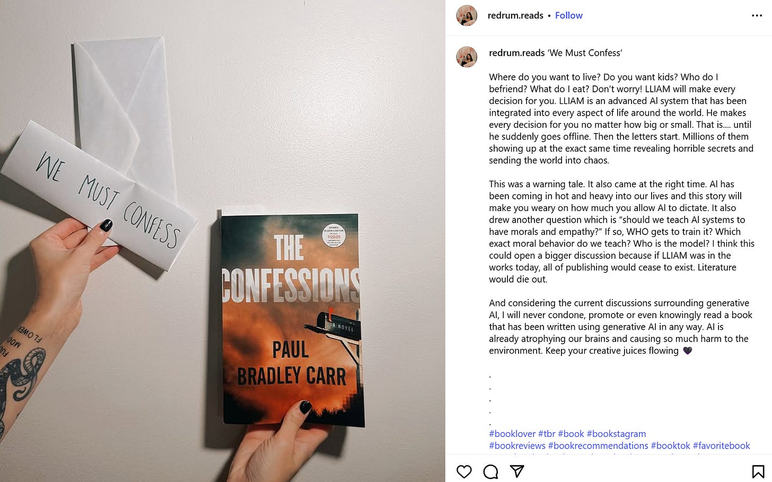Open the #book hashtag link
The image size is (772, 482).
571,434
